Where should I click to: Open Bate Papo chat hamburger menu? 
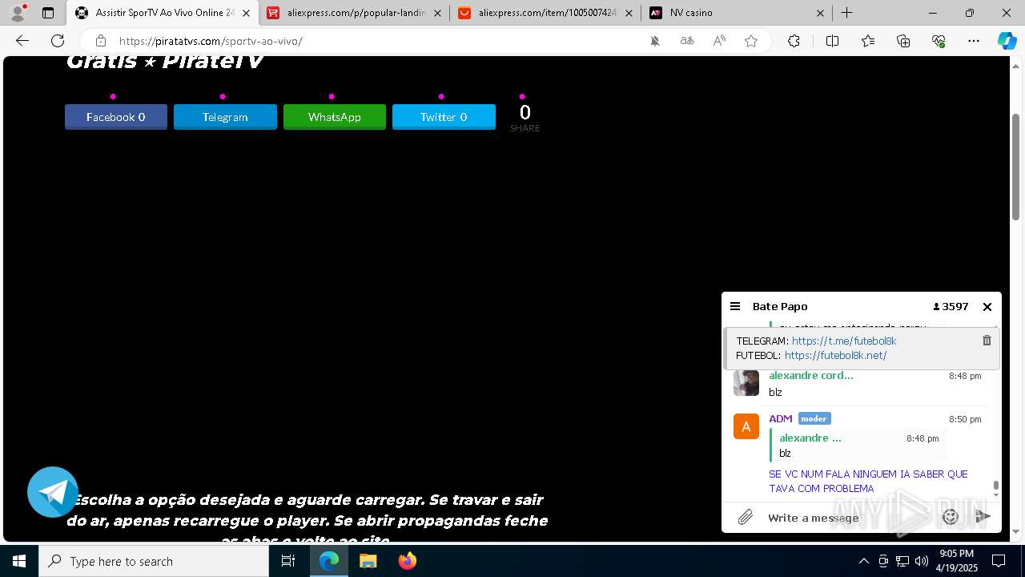[x=735, y=306]
